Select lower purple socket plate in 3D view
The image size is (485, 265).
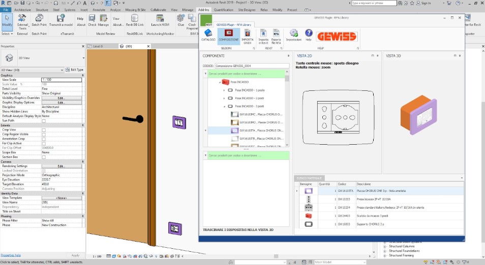[175, 228]
